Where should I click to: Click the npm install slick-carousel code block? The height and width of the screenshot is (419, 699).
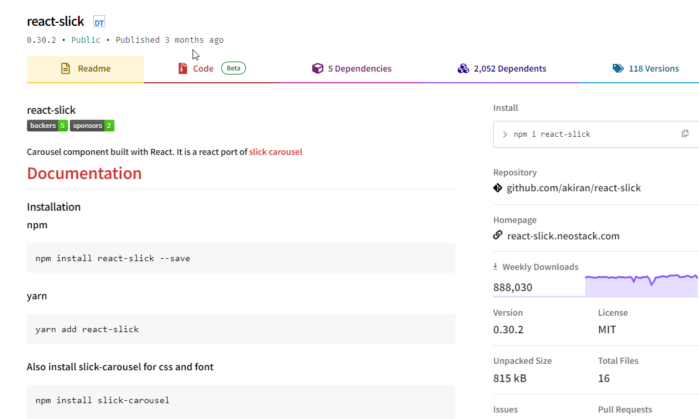[x=241, y=401]
